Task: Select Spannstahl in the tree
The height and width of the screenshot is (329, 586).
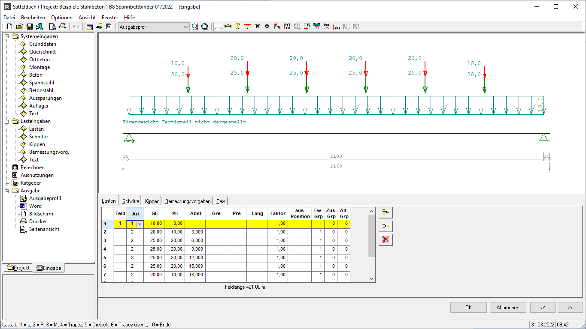Action: pos(42,83)
